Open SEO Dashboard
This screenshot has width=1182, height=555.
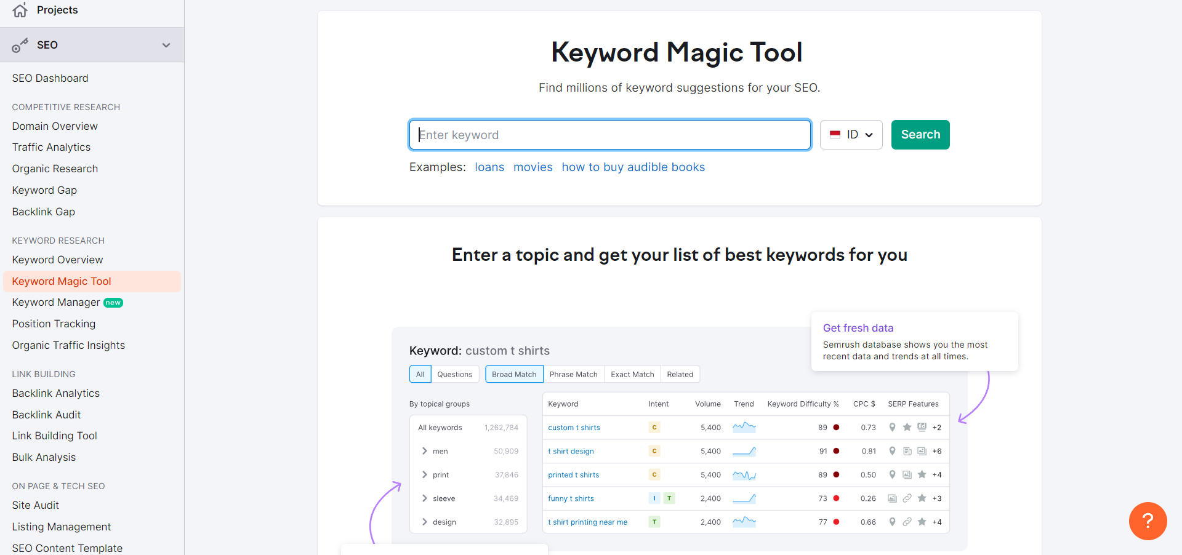[50, 78]
